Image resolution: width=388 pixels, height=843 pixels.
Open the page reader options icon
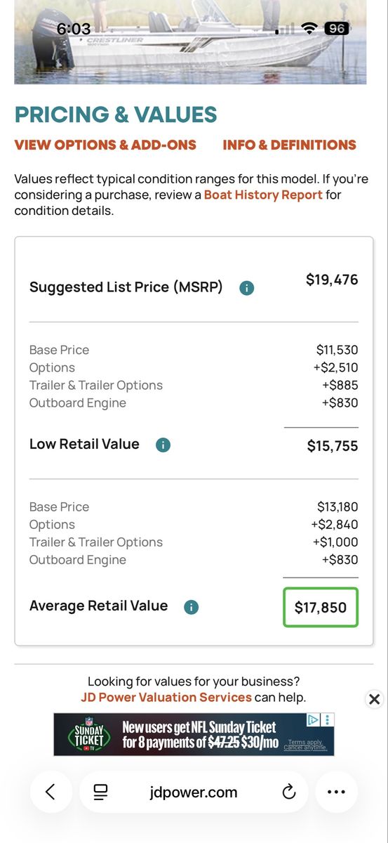(x=101, y=792)
